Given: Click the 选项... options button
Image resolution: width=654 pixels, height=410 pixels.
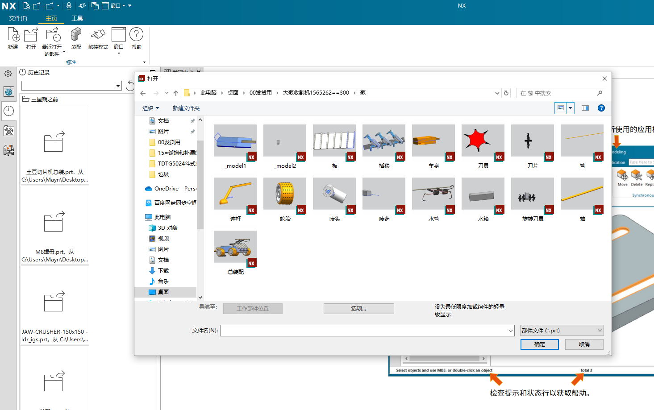Looking at the screenshot, I should click(x=358, y=309).
